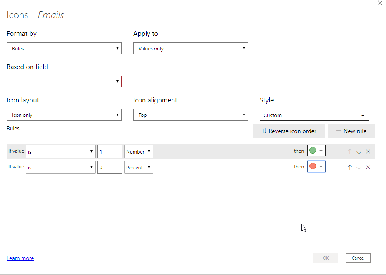Open the first rule's 'is' condition dropdown
Screen dimensions: 386x275
tap(60, 151)
